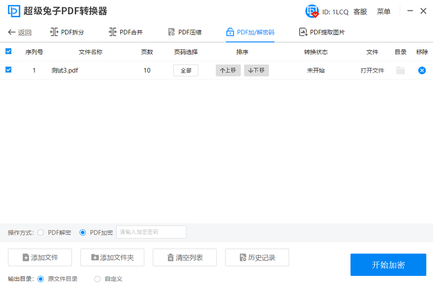This screenshot has width=433, height=288.
Task: Click 开始加密 to start encryption
Action: (388, 265)
